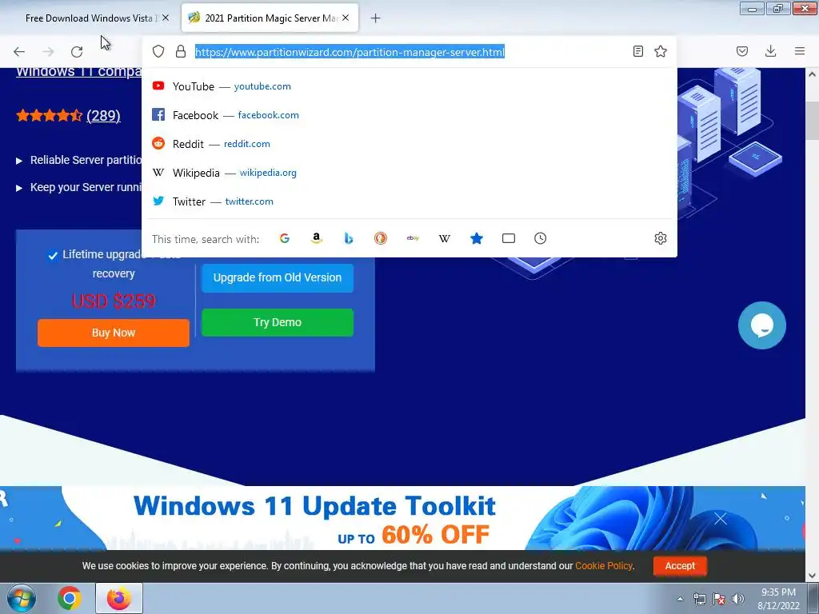Click the page vertical scrollbar thumb

click(813, 120)
